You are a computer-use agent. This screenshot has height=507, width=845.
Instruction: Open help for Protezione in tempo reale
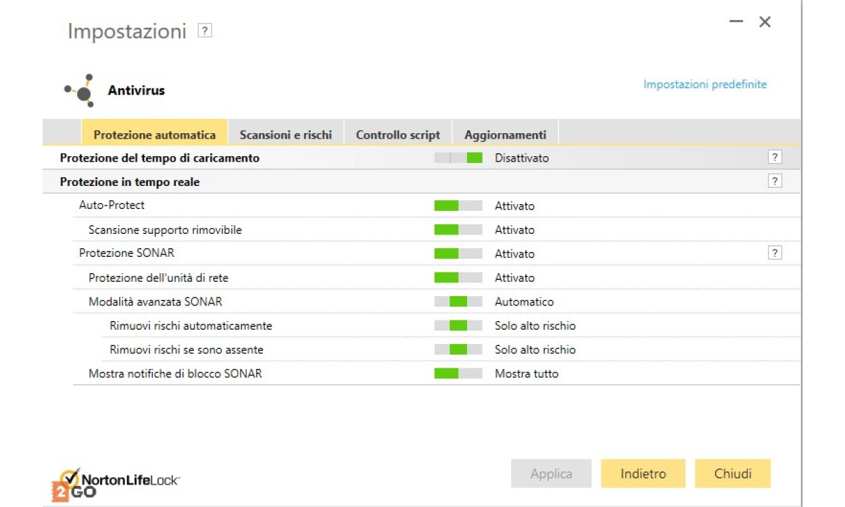pos(775,181)
